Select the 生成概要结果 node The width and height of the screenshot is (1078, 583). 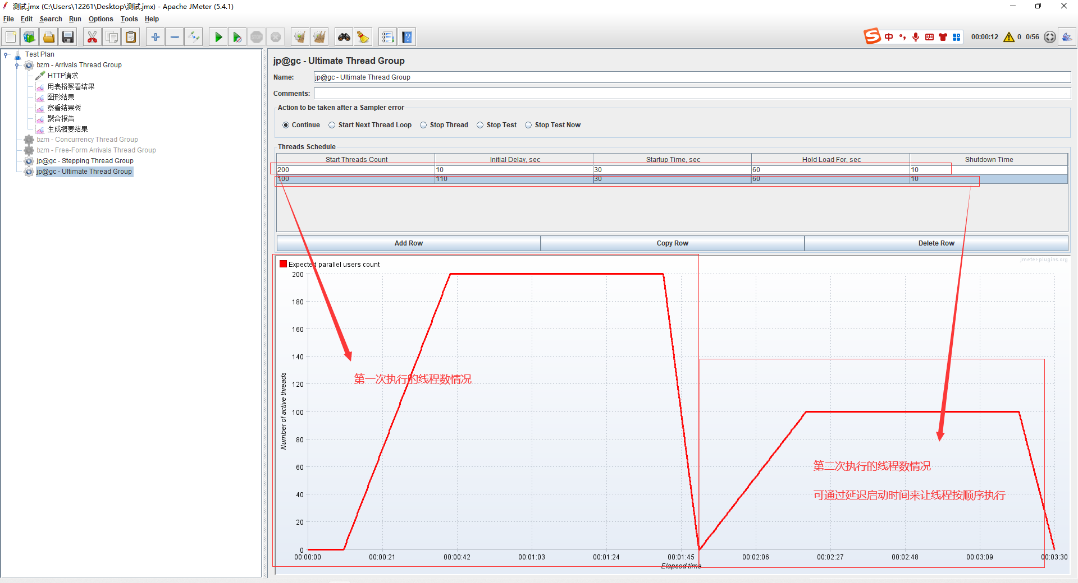click(67, 129)
